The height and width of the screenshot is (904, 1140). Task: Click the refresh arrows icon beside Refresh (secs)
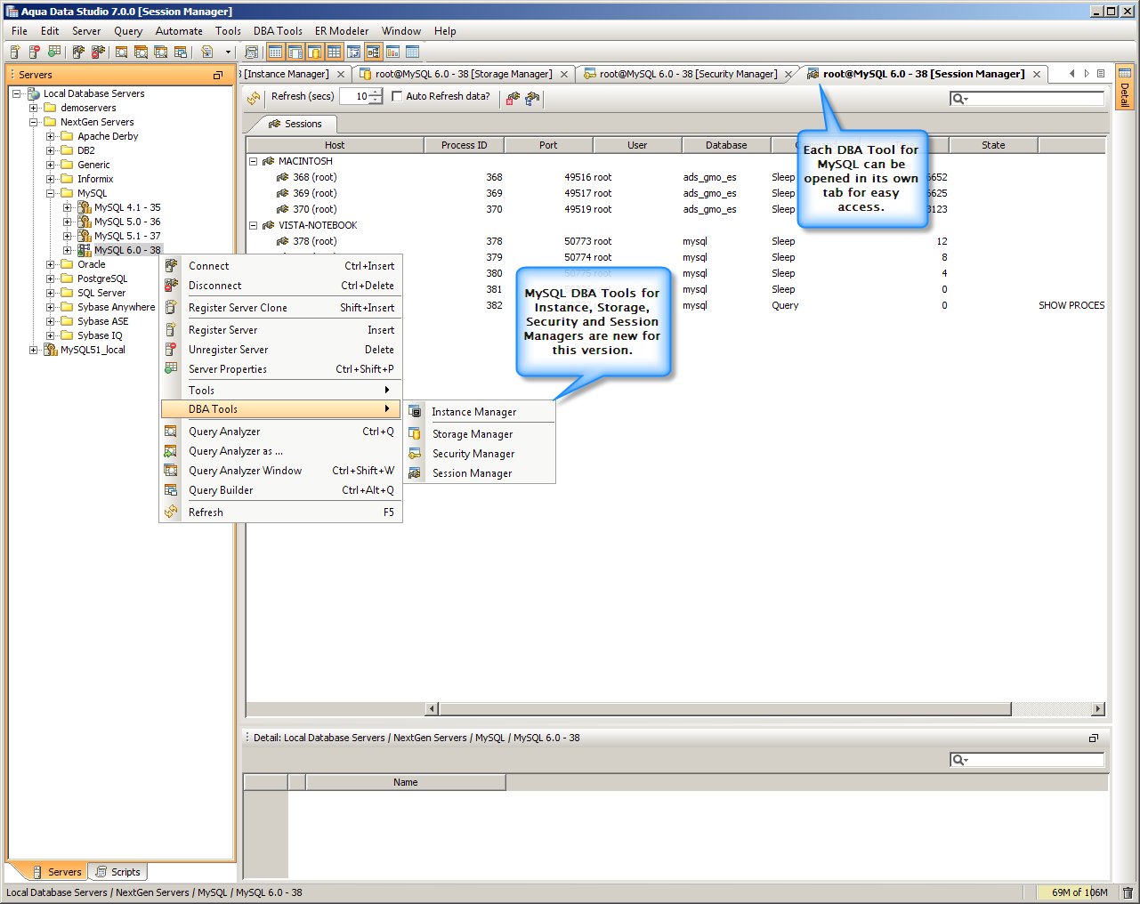tap(255, 98)
